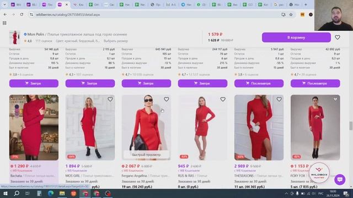The image size is (353, 198).
Task: Open the RUS & RAS dress photo
Action: (x=202, y=128)
